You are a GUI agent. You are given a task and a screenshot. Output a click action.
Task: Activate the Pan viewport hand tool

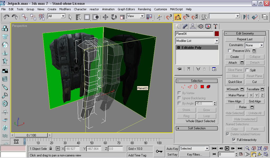coord(254,154)
